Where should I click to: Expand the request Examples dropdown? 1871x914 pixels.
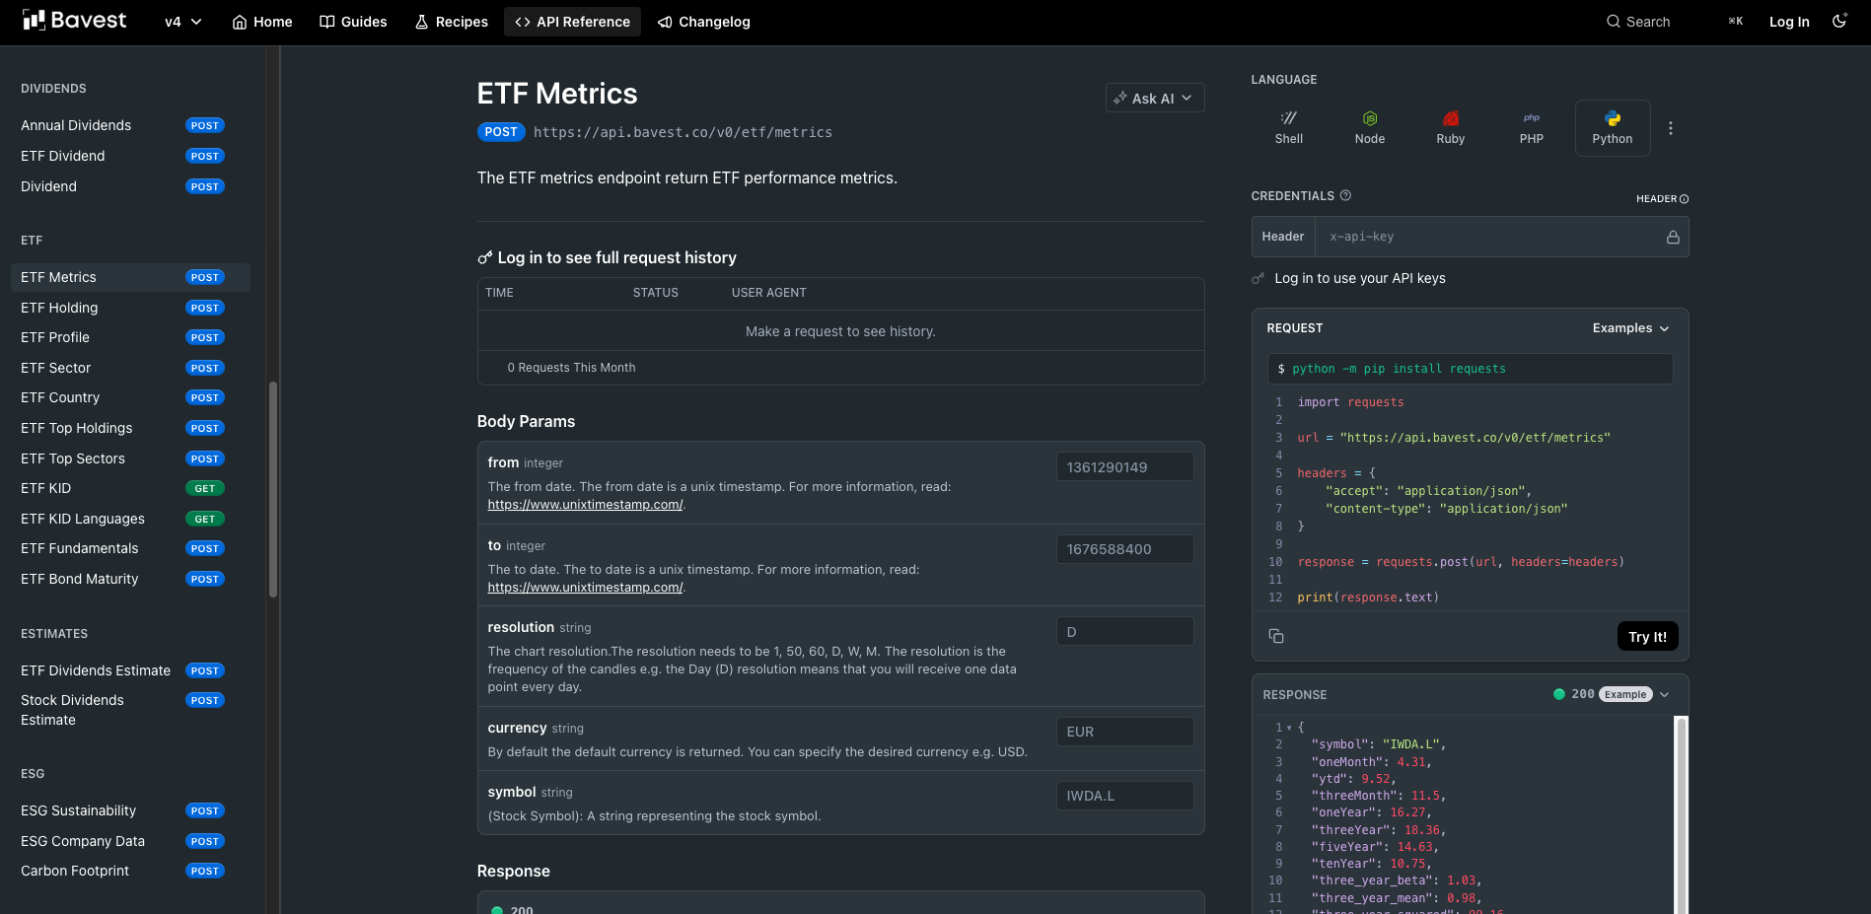tap(1631, 328)
